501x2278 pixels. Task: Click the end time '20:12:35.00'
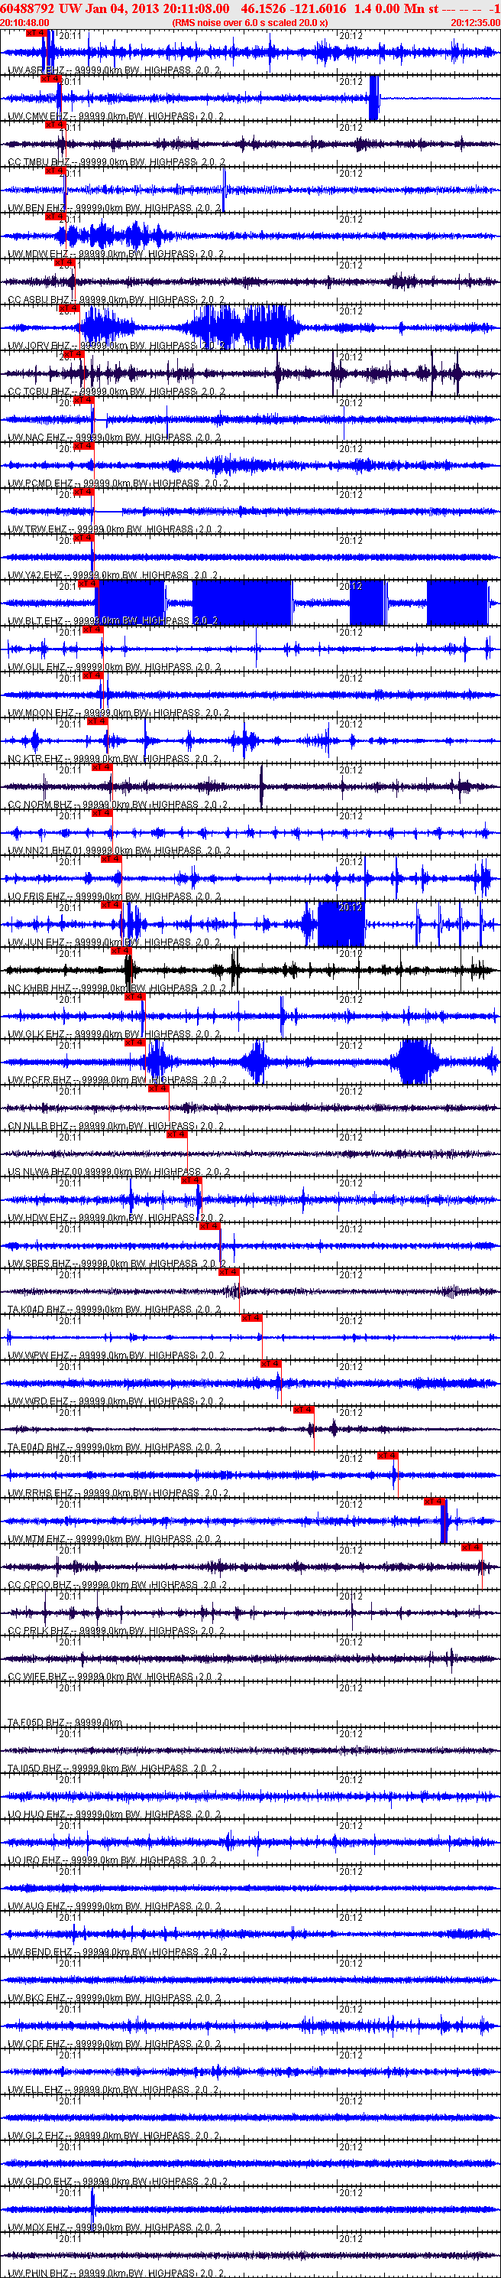(475, 23)
